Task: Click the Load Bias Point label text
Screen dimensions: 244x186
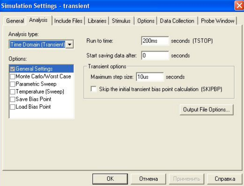Action: (33, 107)
